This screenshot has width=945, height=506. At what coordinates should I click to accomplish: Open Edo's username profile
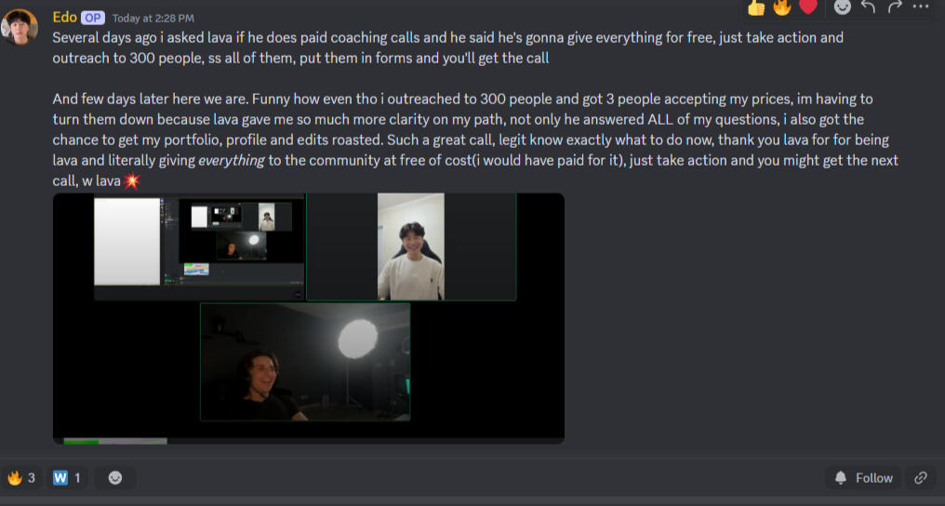click(x=64, y=18)
